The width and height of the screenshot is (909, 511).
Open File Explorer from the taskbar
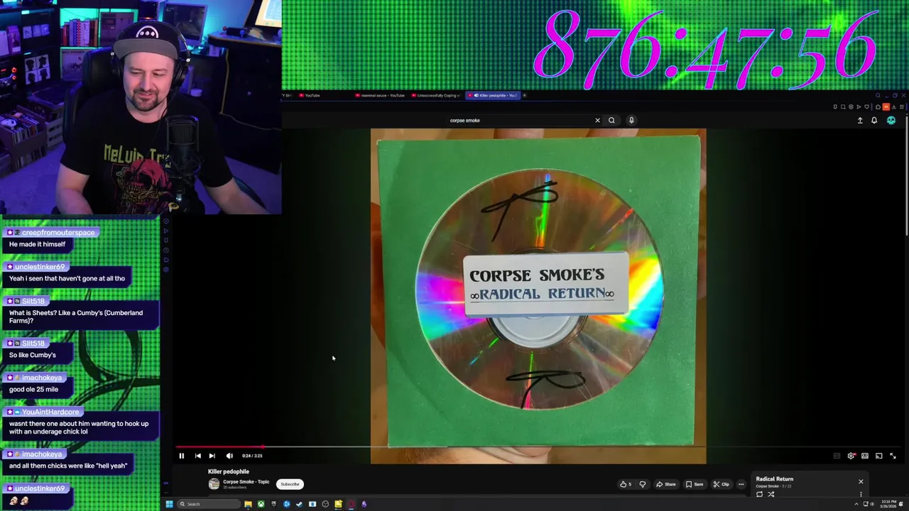(x=248, y=504)
